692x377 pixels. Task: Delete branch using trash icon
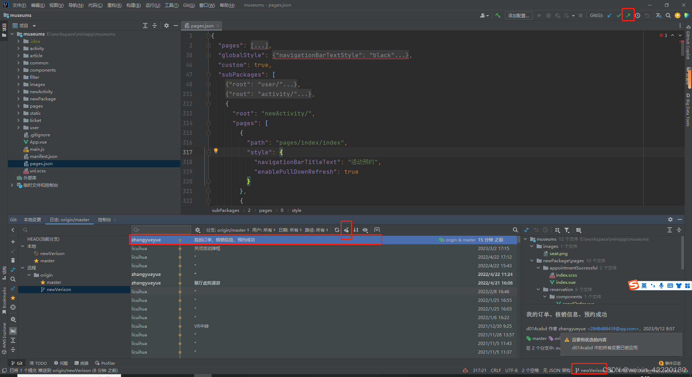click(x=13, y=260)
